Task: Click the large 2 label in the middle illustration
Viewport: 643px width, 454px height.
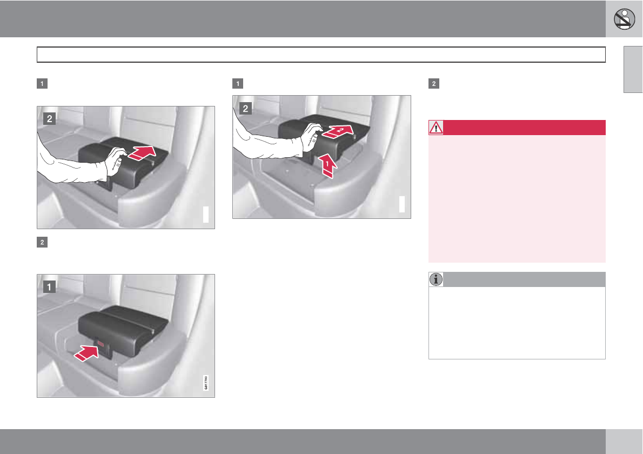Action: (x=245, y=108)
